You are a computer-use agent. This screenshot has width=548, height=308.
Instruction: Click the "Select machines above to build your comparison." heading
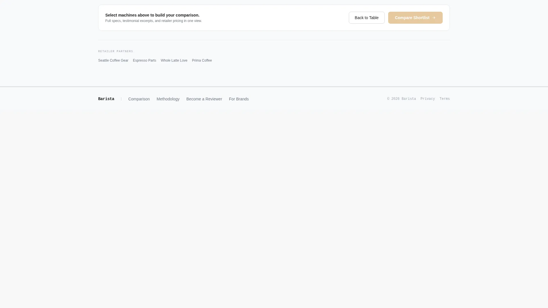pos(152,15)
